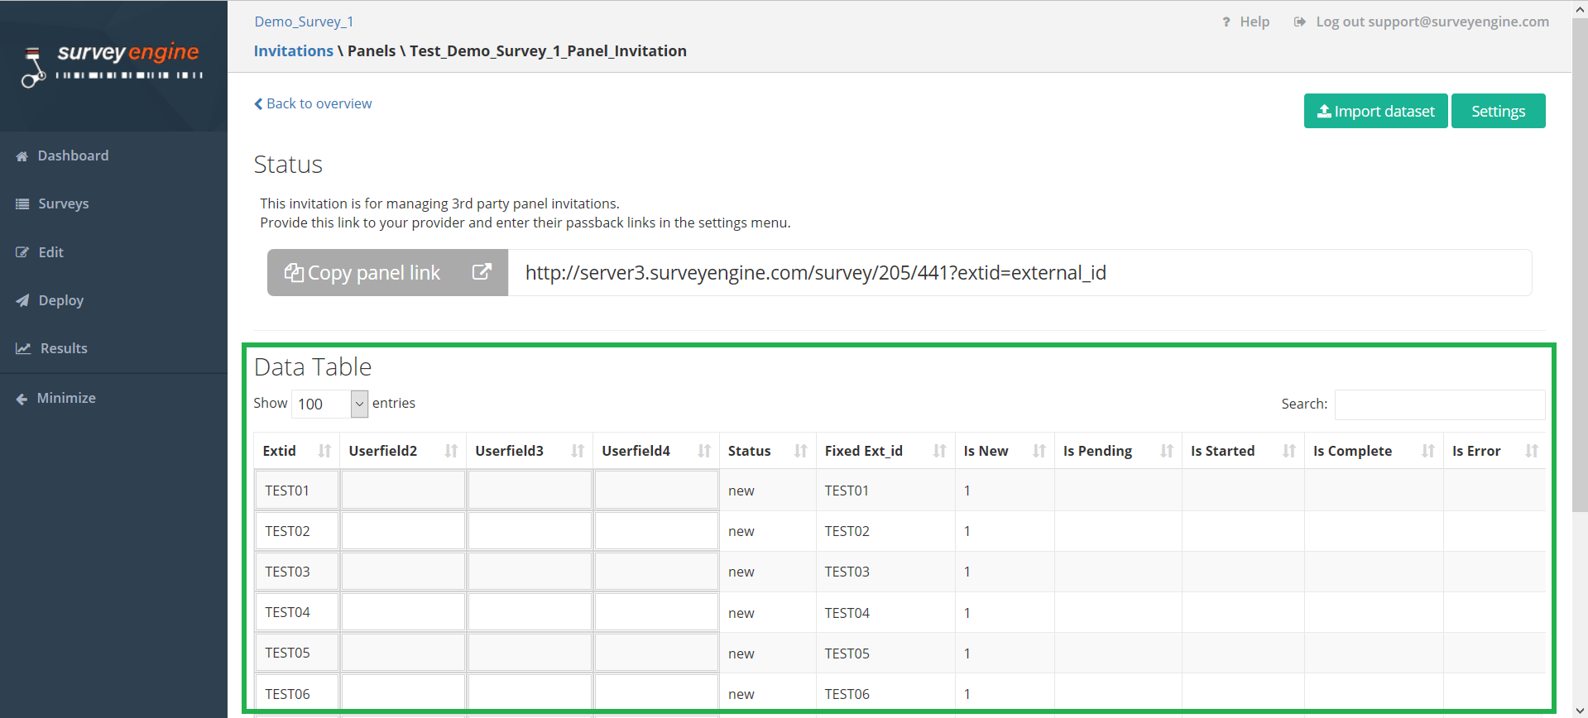Click the Search input field
The image size is (1588, 718).
coord(1439,404)
